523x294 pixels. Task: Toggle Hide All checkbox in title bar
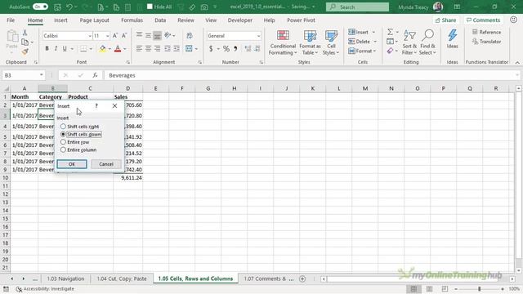pos(150,7)
